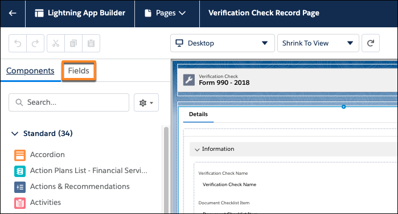Screen dimensions: 398x214
Task: Click the Cut scissors icon
Action: [x=56, y=43]
